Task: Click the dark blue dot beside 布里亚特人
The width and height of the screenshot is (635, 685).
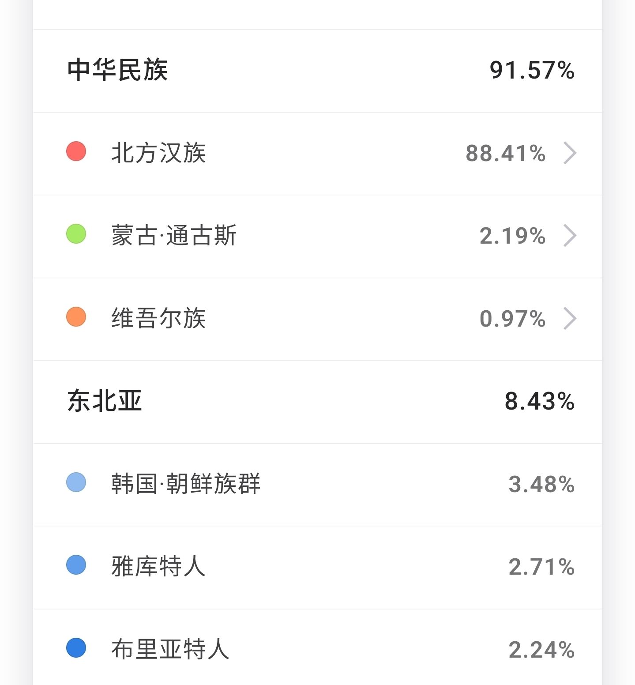Action: [76, 648]
